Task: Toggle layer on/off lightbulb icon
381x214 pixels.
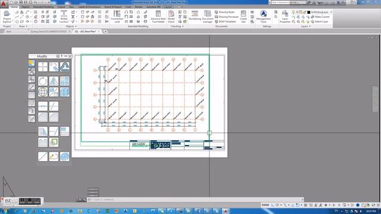Action: point(293,12)
